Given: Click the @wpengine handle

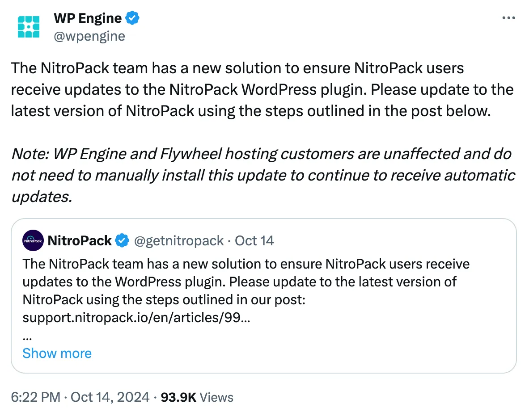Looking at the screenshot, I should pyautogui.click(x=89, y=36).
